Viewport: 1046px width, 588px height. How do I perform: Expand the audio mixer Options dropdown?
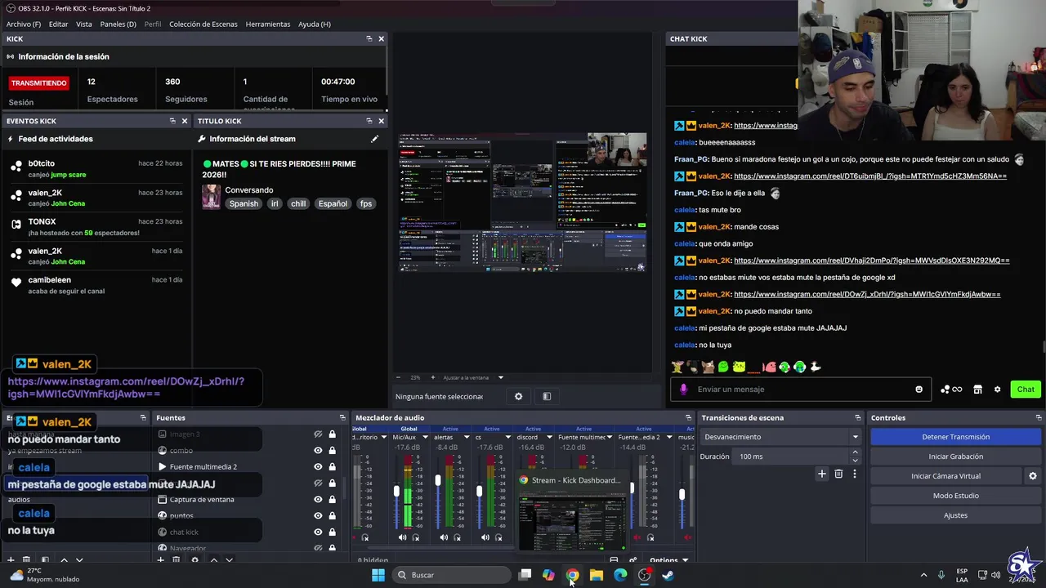(x=669, y=560)
